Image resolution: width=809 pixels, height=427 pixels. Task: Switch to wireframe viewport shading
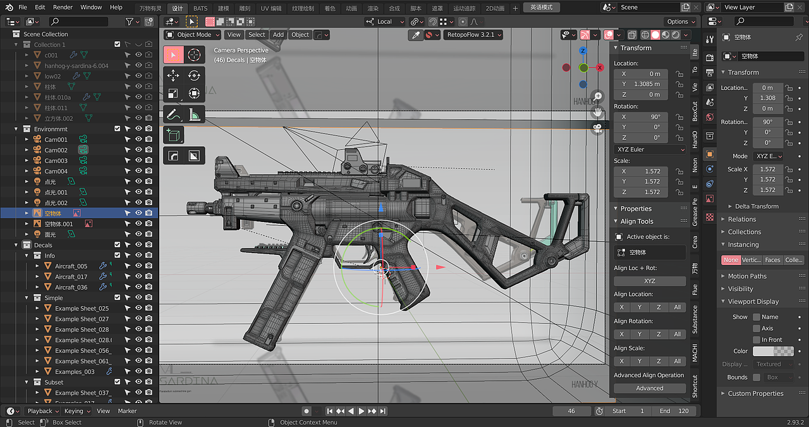tap(645, 35)
